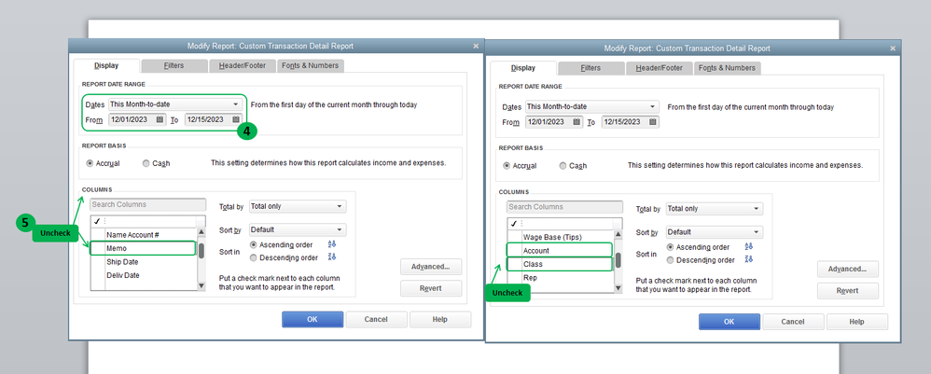Select Display tab in right dialog
This screenshot has height=374, width=931.
[x=523, y=68]
